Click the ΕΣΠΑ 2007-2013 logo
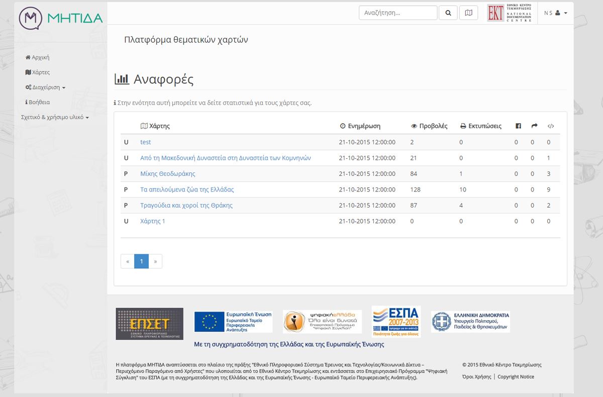Image resolution: width=603 pixels, height=397 pixels. 396,321
